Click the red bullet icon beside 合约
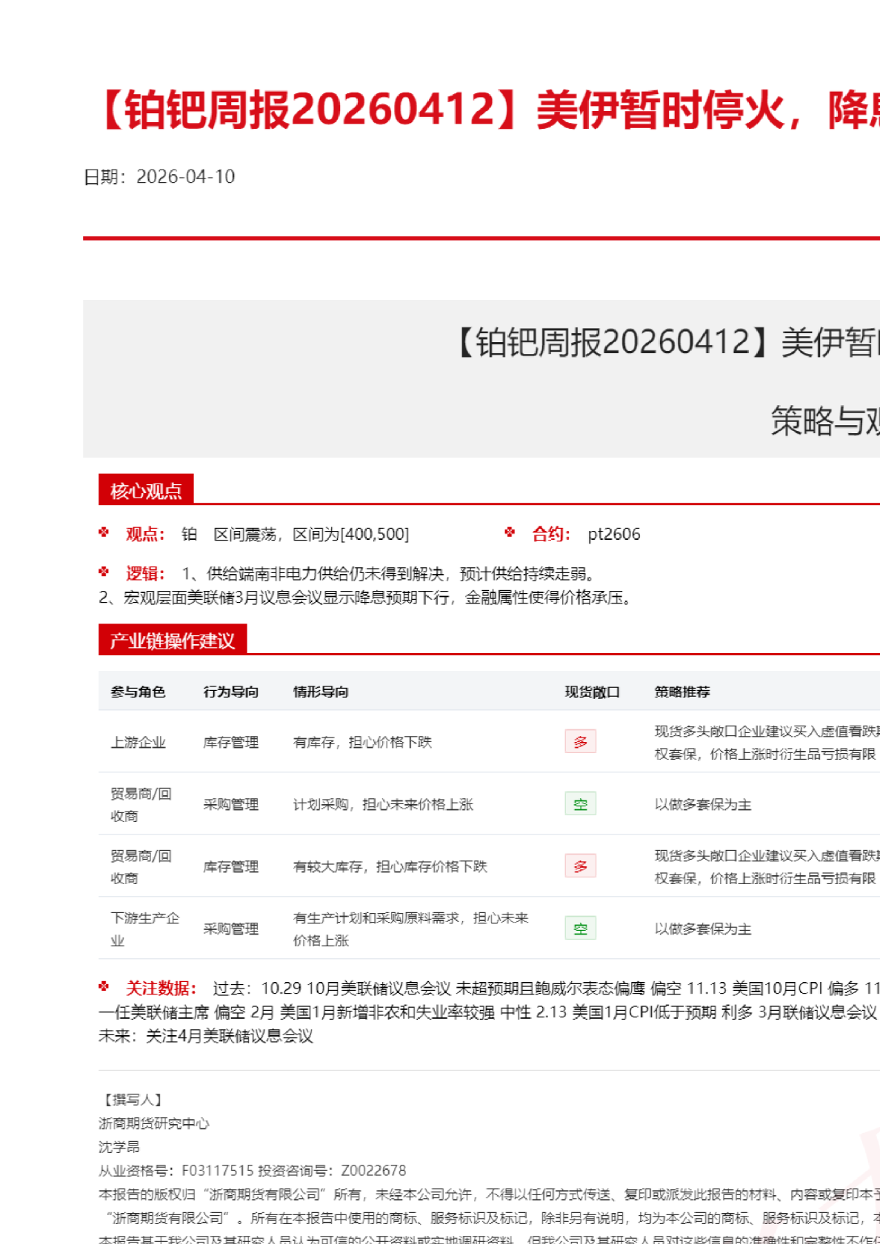This screenshot has height=1244, width=880. [x=510, y=532]
